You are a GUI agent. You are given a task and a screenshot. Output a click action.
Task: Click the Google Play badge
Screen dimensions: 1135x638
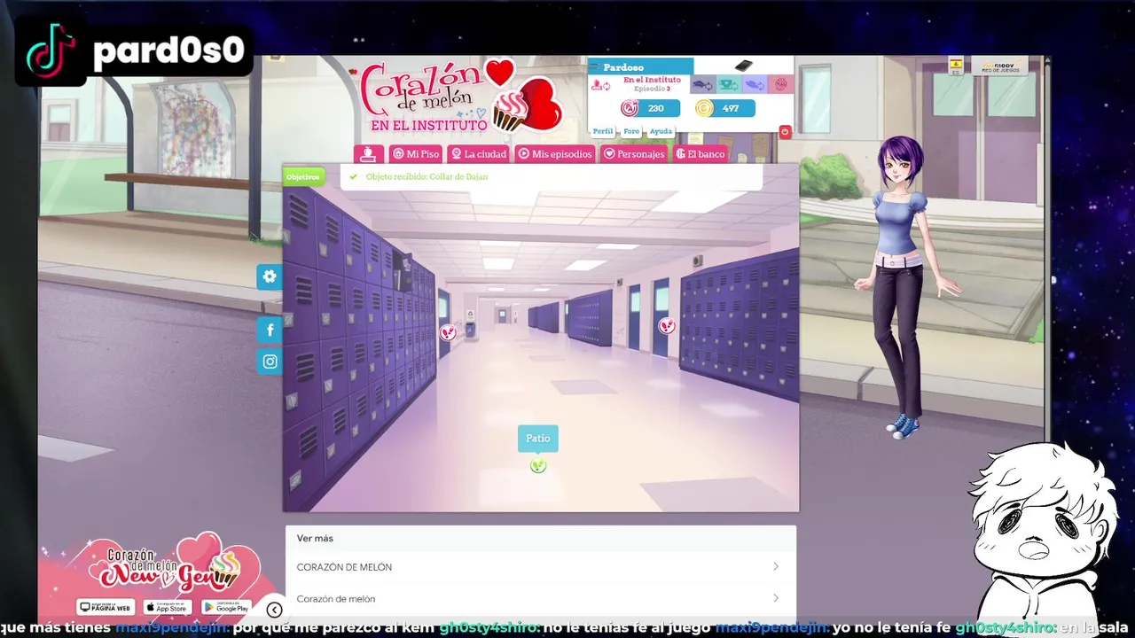[226, 608]
